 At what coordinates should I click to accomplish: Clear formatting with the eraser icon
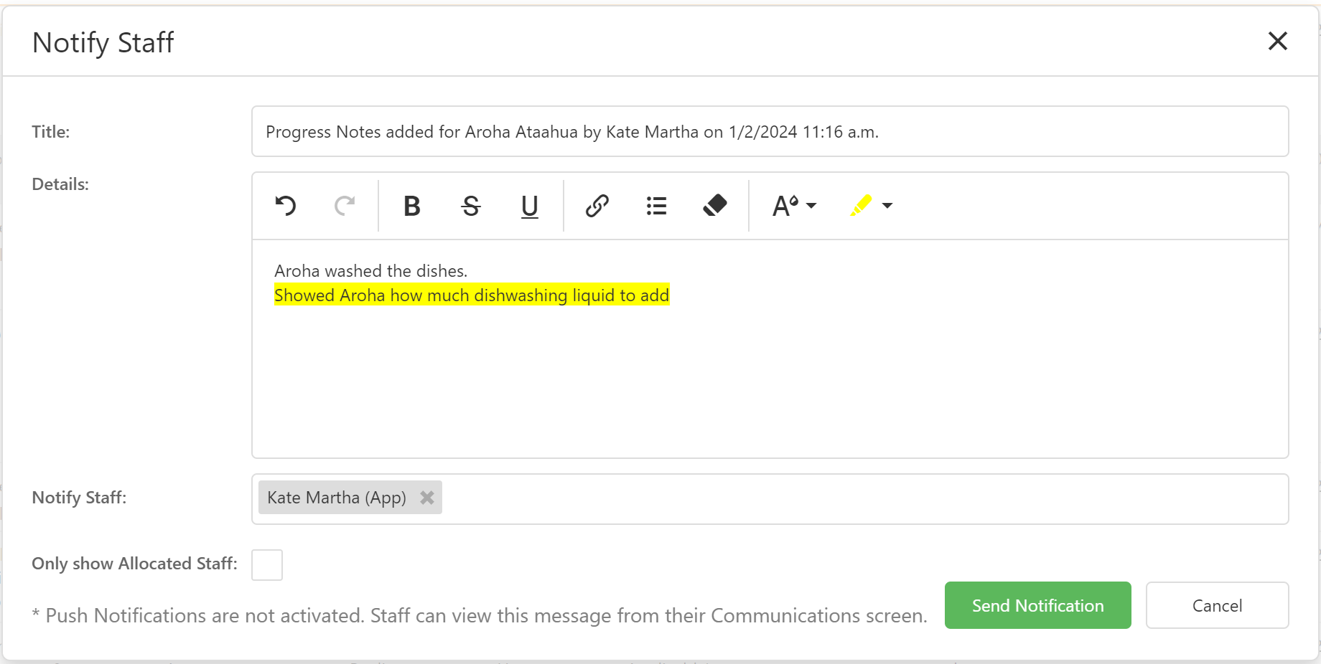coord(715,206)
